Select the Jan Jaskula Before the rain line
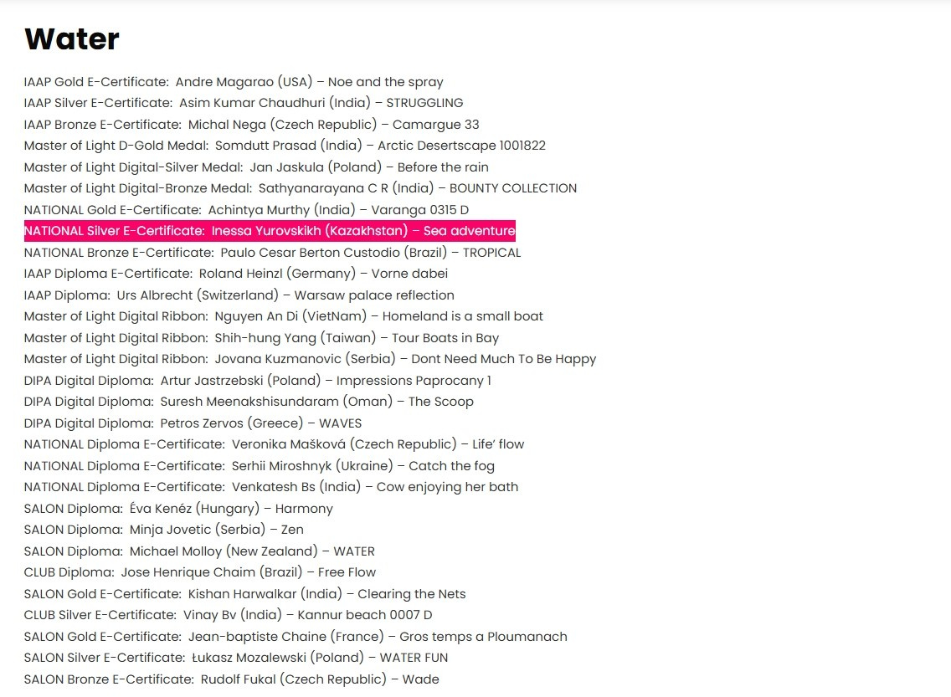The height and width of the screenshot is (697, 951). pos(256,167)
